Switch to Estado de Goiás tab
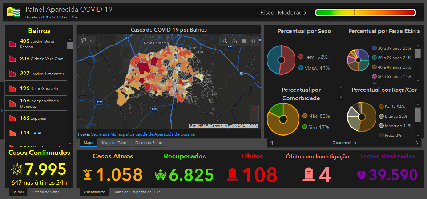427x199 pixels. point(46,192)
